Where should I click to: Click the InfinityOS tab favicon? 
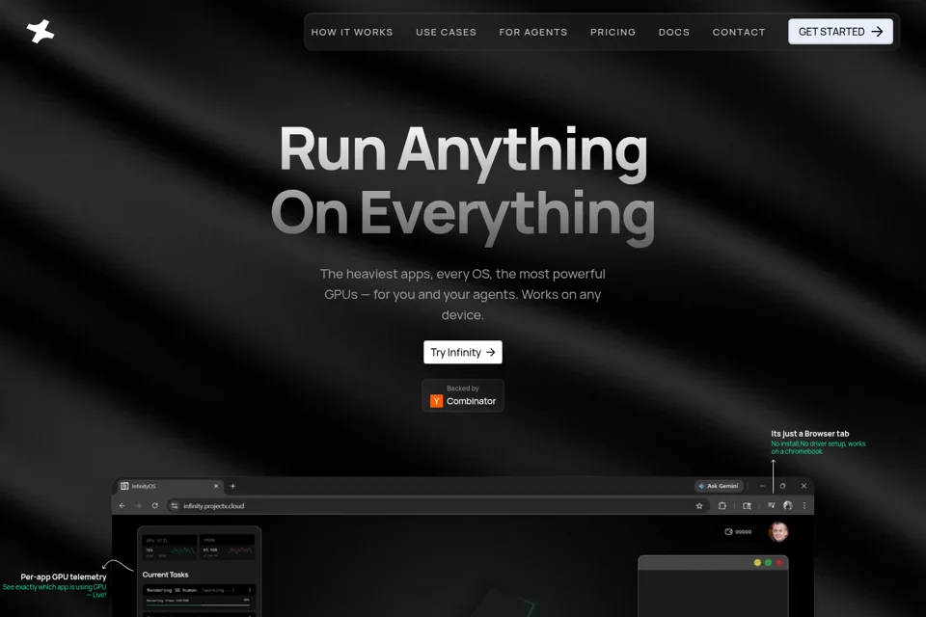[124, 486]
